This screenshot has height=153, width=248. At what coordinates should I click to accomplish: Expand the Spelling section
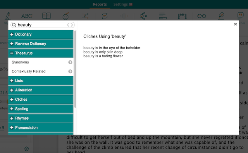41,109
